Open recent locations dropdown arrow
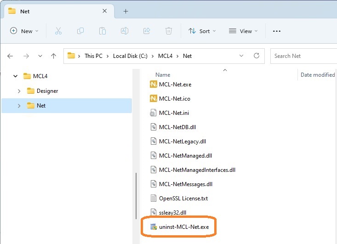 (40, 56)
